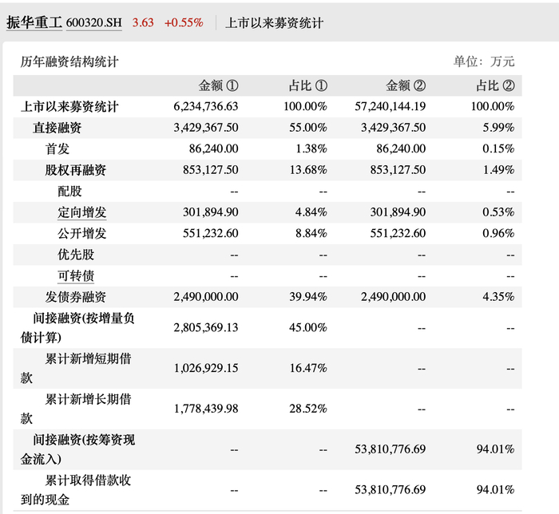Select the 累计新增短期借款 row label
This screenshot has width=559, height=514.
click(76, 368)
